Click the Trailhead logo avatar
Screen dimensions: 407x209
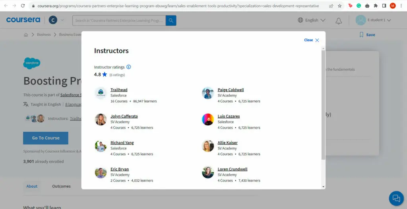point(101,93)
